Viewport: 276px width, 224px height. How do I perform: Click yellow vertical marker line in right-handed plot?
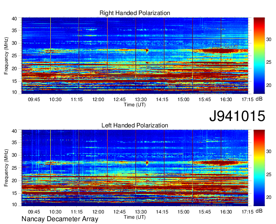50,45
